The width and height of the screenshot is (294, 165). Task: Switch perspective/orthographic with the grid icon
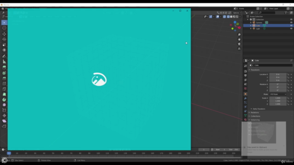coord(239,49)
